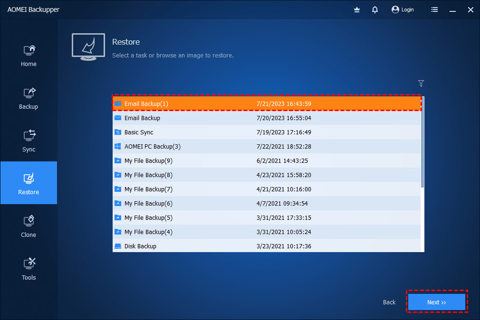Click the task list vertical scrollbar
480x320 pixels.
point(422,142)
